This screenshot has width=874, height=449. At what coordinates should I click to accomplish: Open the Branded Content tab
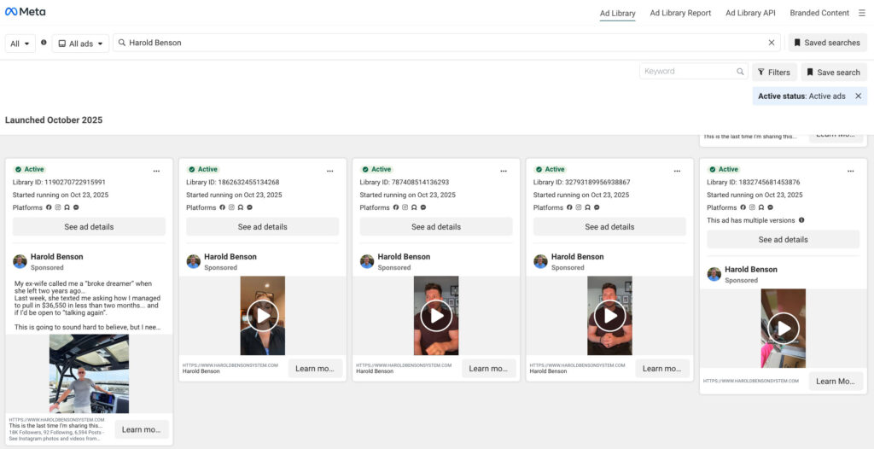(819, 13)
